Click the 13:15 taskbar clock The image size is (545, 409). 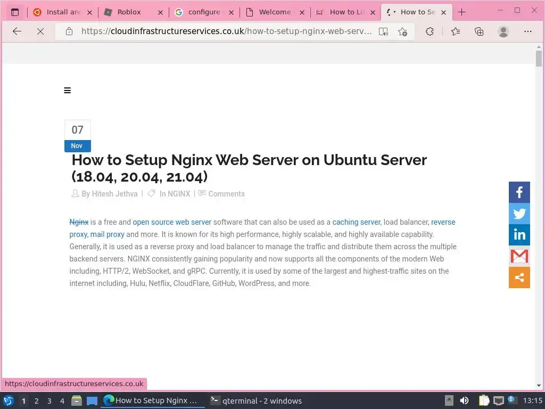(532, 400)
